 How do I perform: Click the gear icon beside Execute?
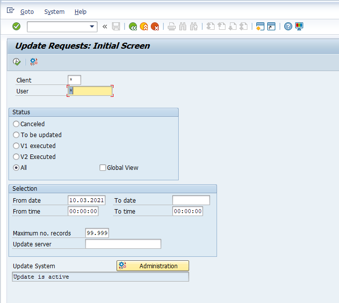click(34, 62)
